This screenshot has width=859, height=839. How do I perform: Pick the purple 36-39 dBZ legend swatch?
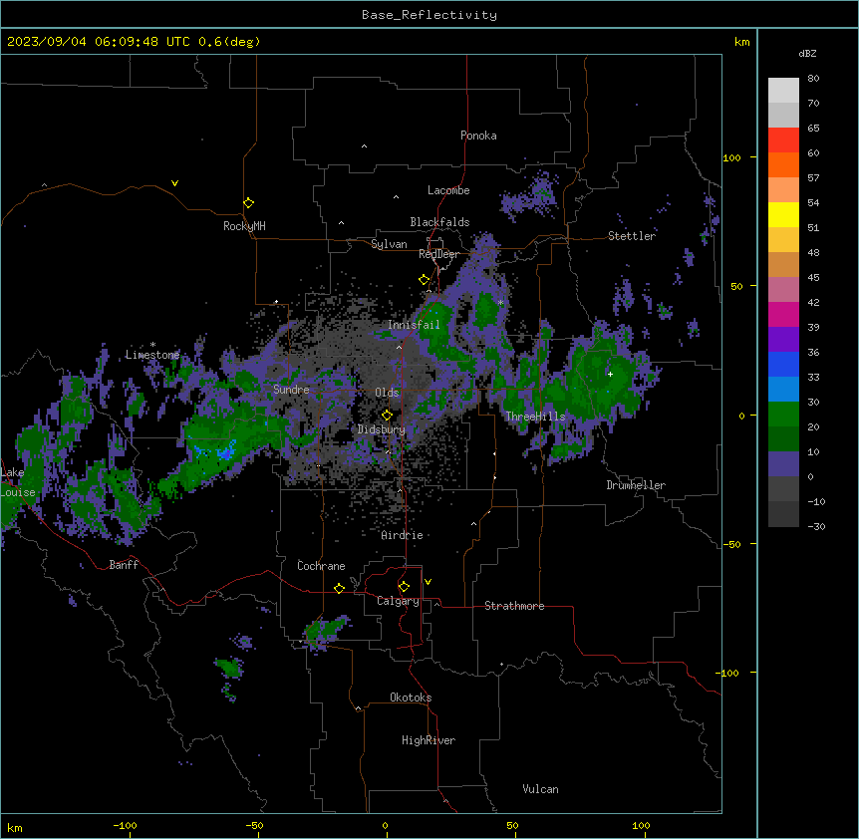tap(783, 340)
